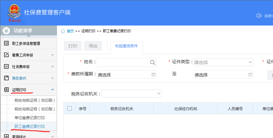Screen dimensions: 273x138
Task: Click the 首页 breadcrumb link
Action: click(70, 31)
